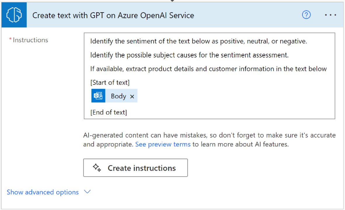Open the help question mark icon
Screen dimensions: 345x210
(x=306, y=15)
